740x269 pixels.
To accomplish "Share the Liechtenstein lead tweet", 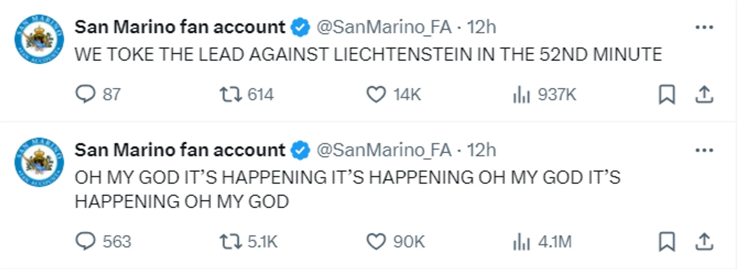I will point(704,95).
